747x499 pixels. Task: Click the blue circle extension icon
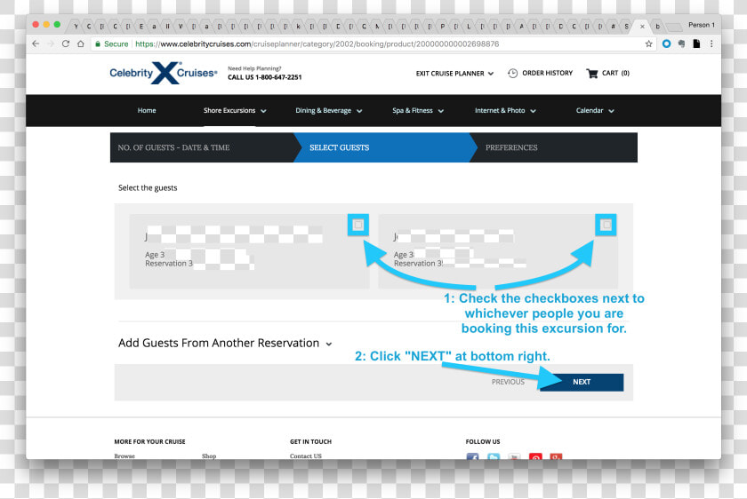coord(666,44)
